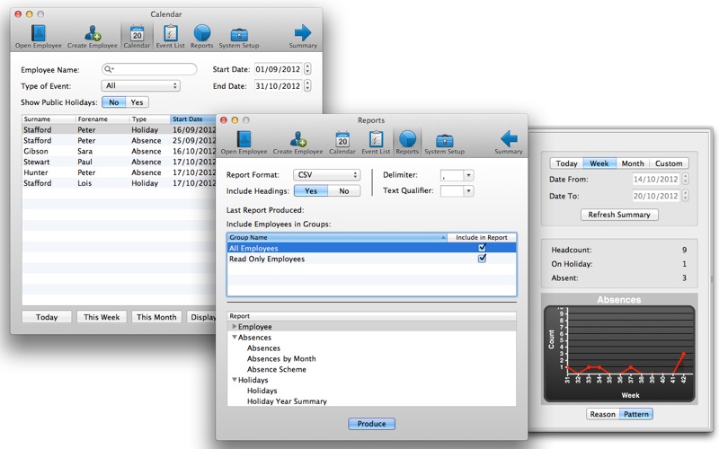
Task: Click Refresh Summary button
Action: coord(619,215)
